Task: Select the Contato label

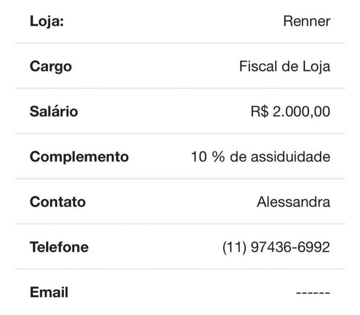Action: pos(58,202)
